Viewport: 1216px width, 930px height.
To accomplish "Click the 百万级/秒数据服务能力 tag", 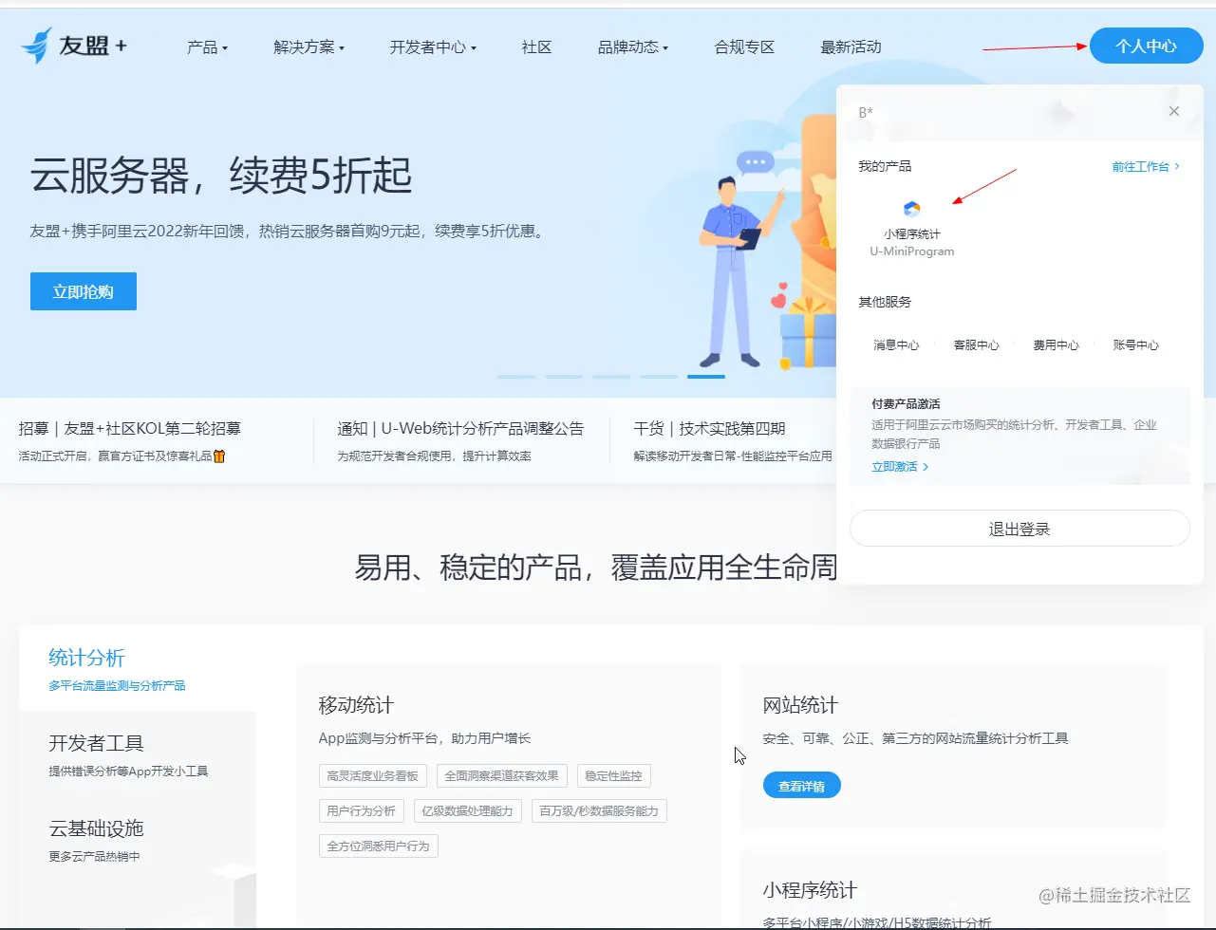I will coord(599,811).
